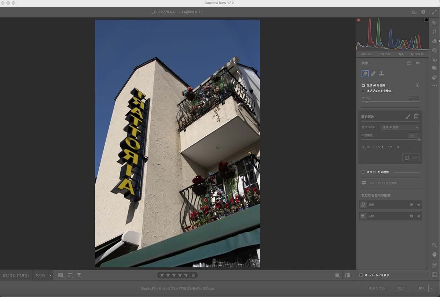Open the filmstrip options icon
The image size is (440, 297).
(60, 275)
